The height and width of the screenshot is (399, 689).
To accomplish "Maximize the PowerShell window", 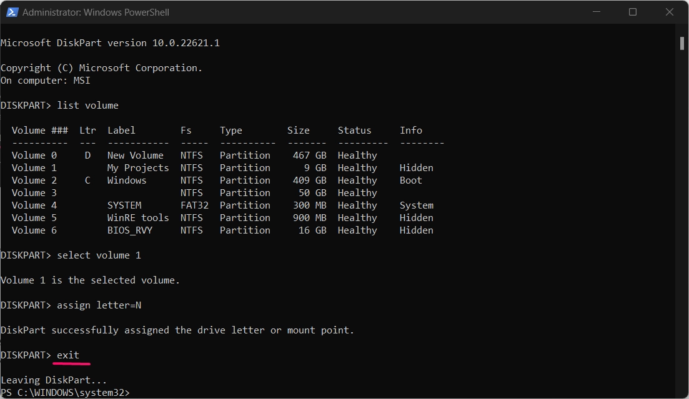I will [x=633, y=12].
